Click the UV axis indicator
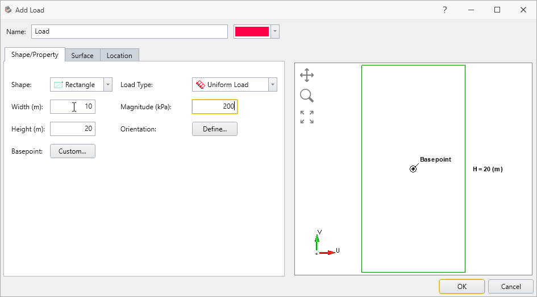The height and width of the screenshot is (297, 537). click(327, 243)
